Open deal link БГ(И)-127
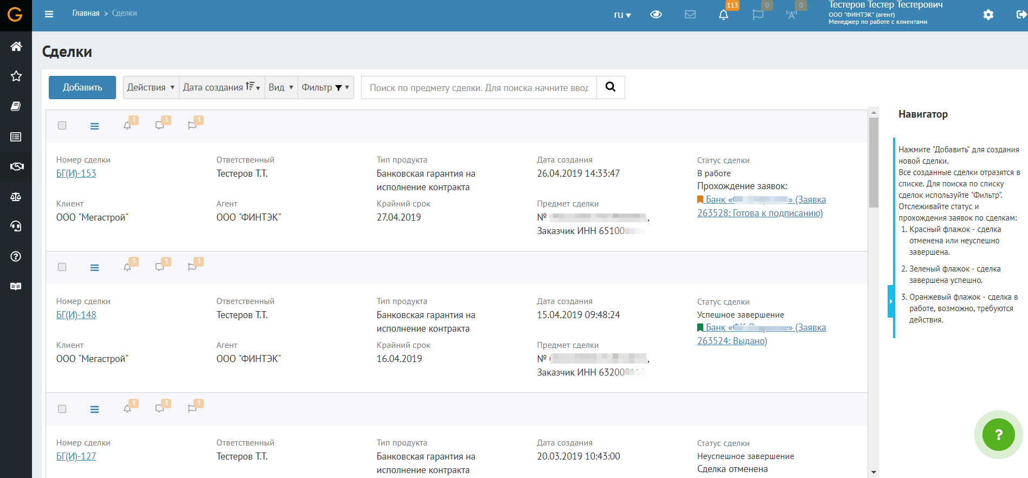Screen dimensions: 1028x478 coord(76,456)
